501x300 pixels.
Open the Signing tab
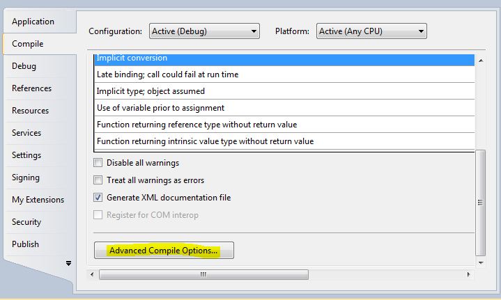pyautogui.click(x=40, y=177)
